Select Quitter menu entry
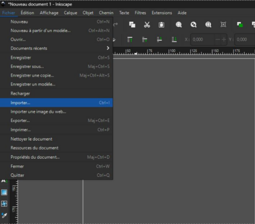 pos(56,175)
